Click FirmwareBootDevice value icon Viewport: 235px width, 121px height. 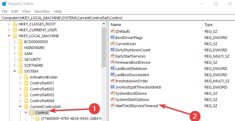[x=112, y=62]
